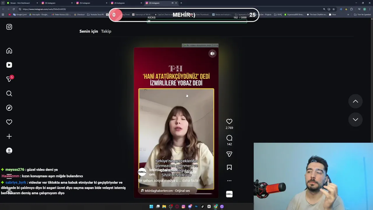Open Windows Start menu
Image resolution: width=373 pixels, height=210 pixels.
[151, 206]
